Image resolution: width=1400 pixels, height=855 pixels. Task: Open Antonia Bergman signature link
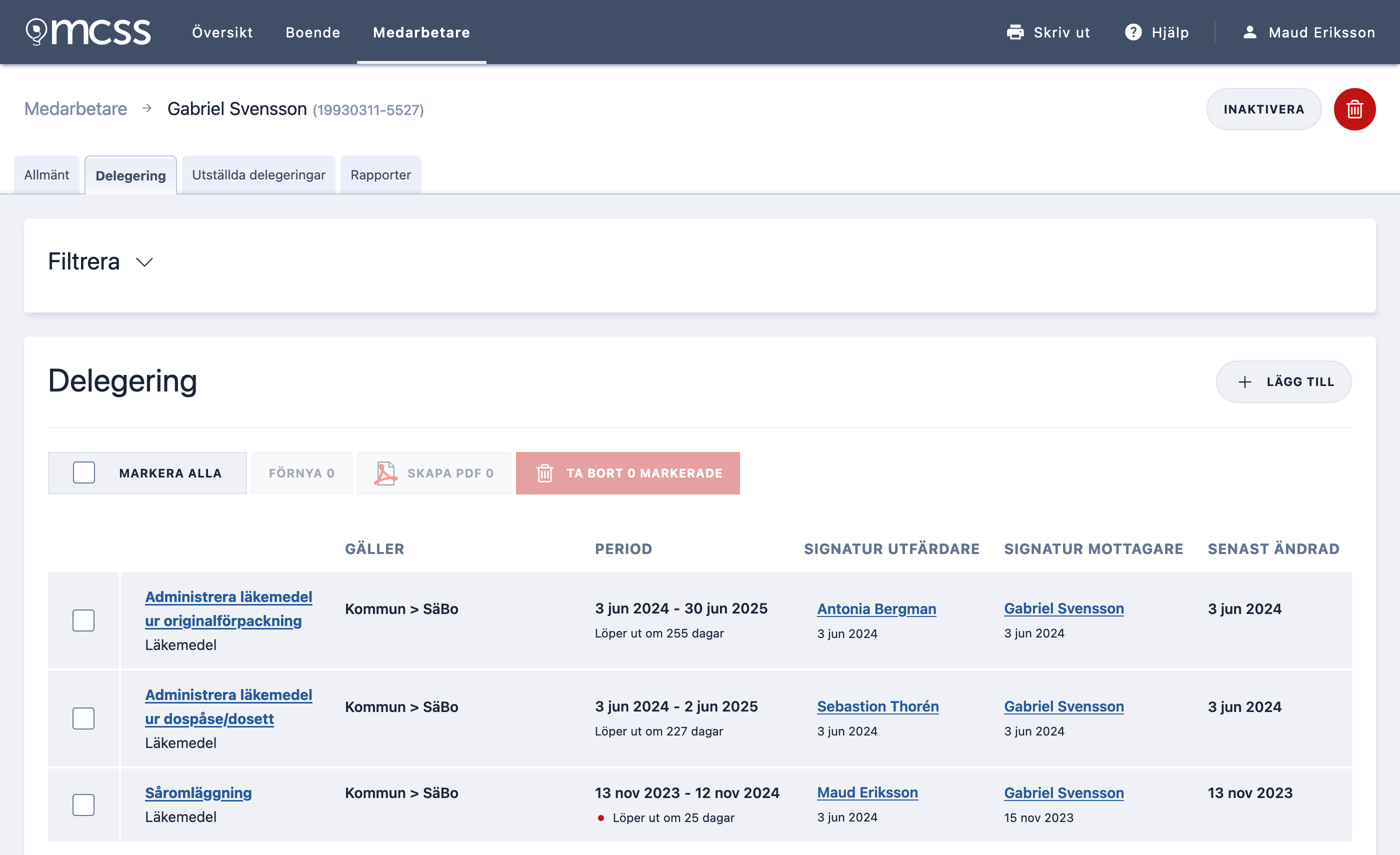[x=876, y=608]
